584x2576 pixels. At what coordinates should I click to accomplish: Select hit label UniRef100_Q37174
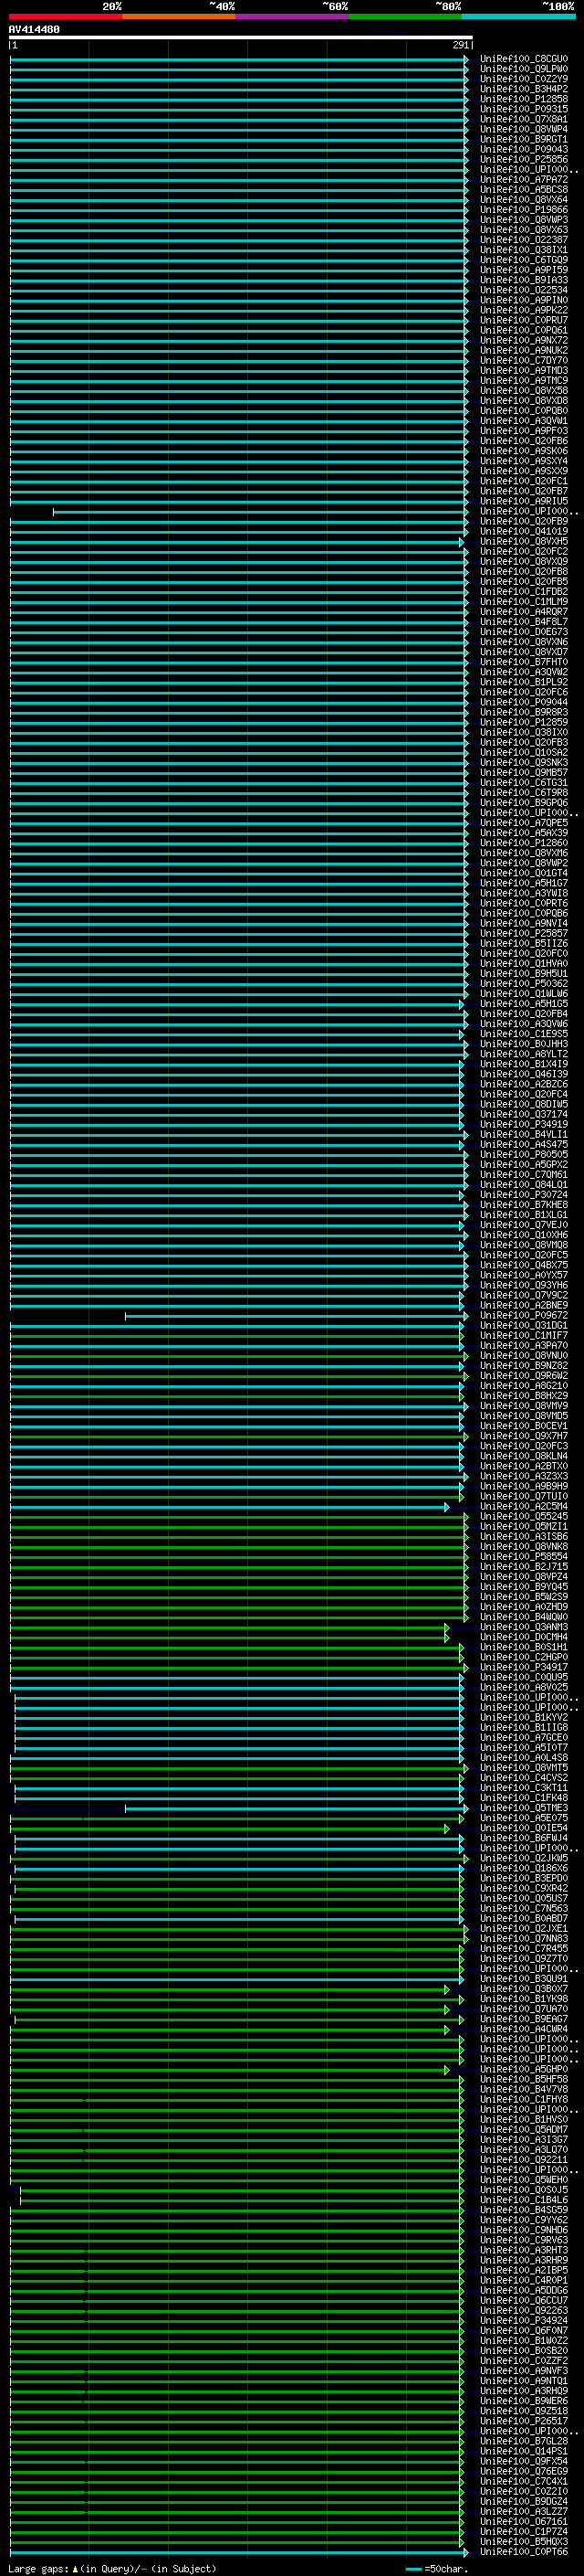(x=524, y=1114)
